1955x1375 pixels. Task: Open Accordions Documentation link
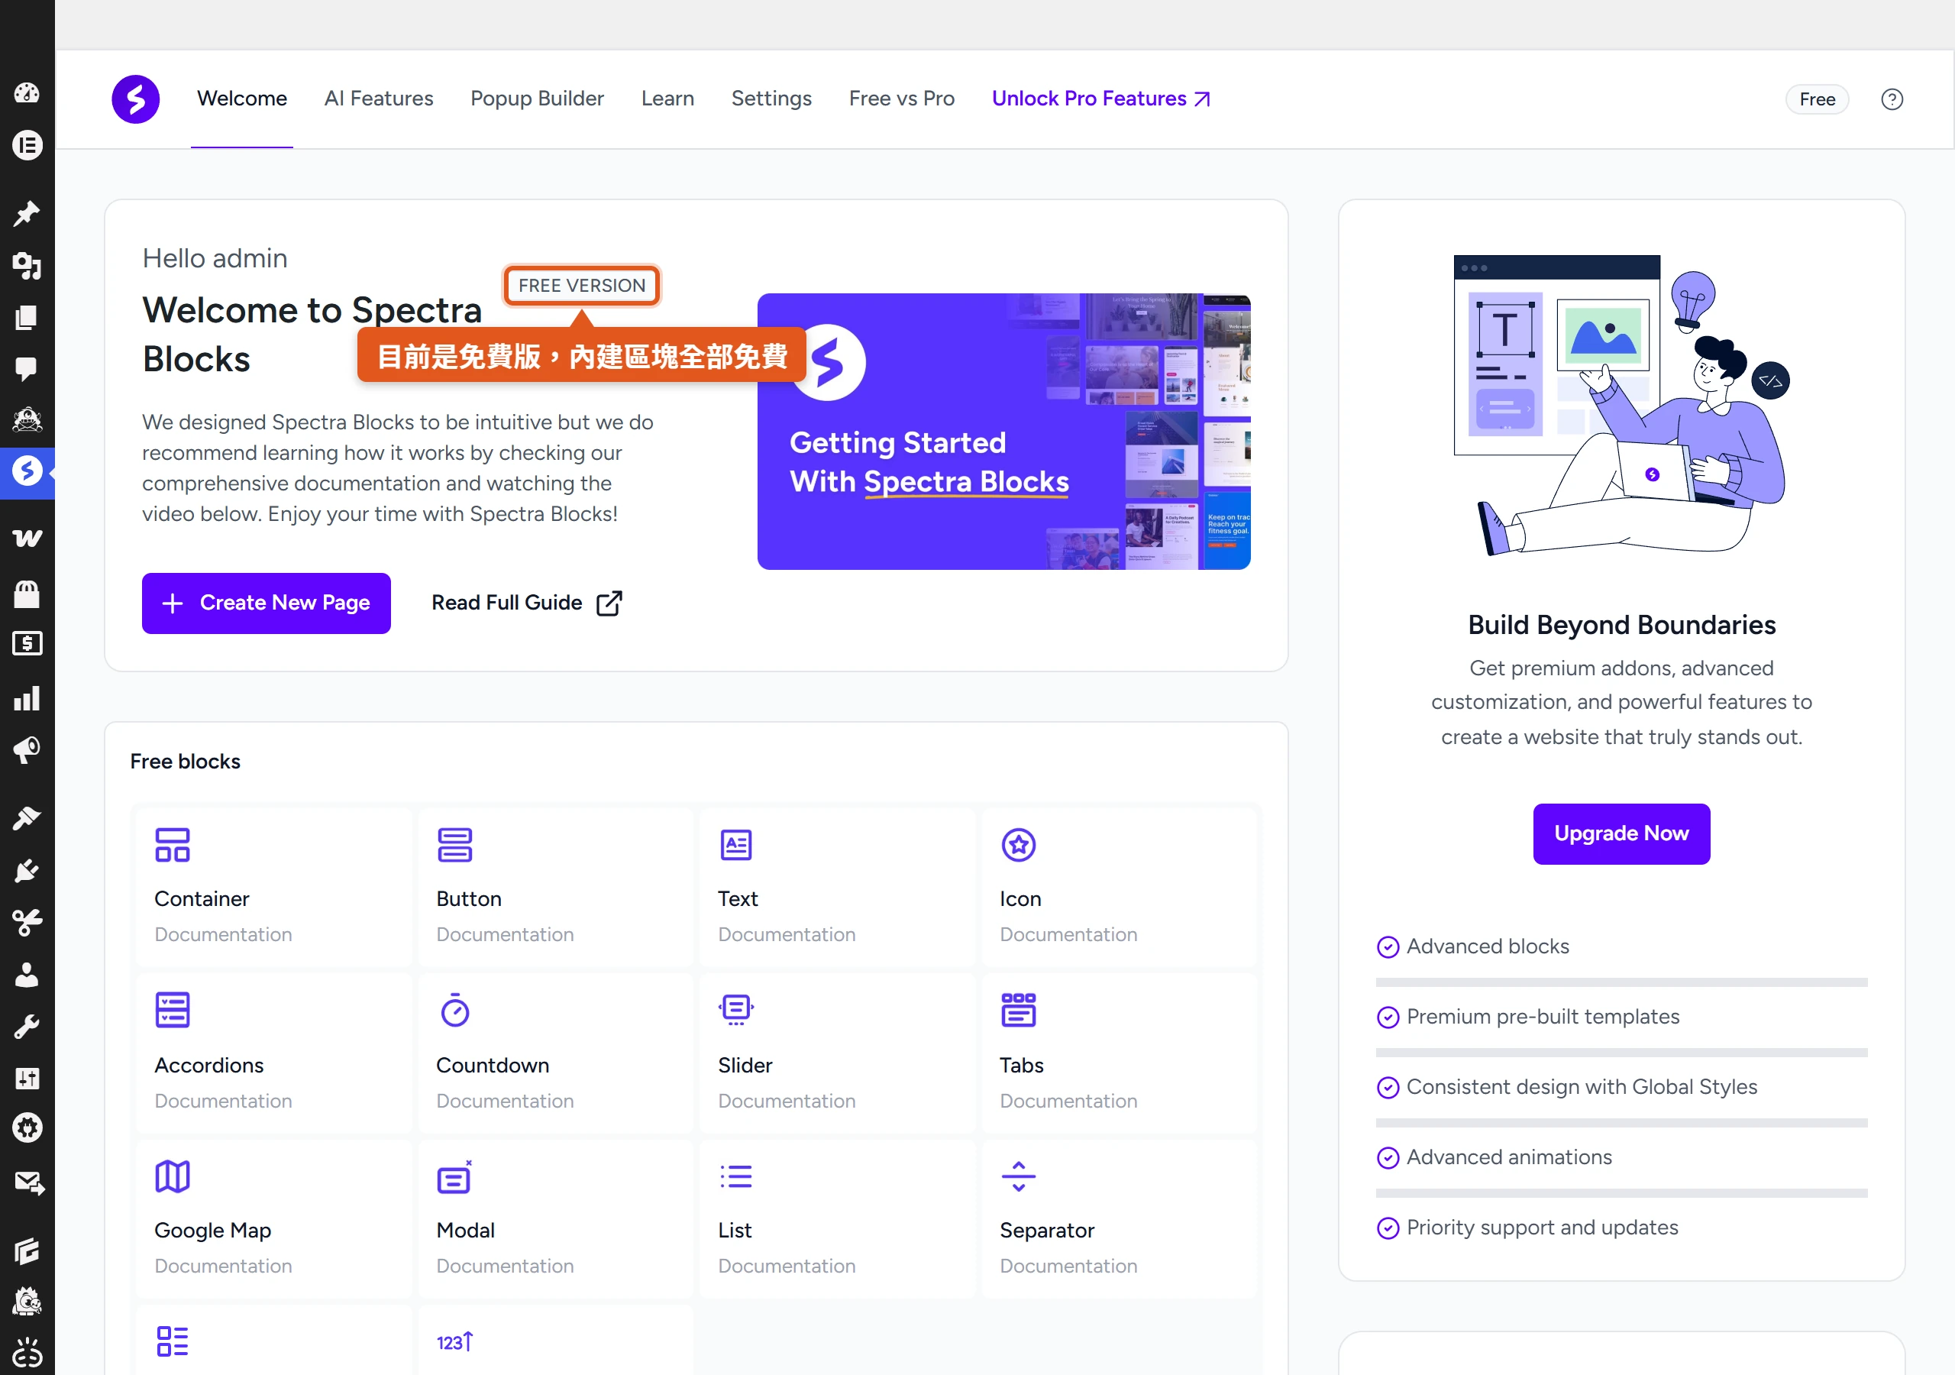[223, 1101]
